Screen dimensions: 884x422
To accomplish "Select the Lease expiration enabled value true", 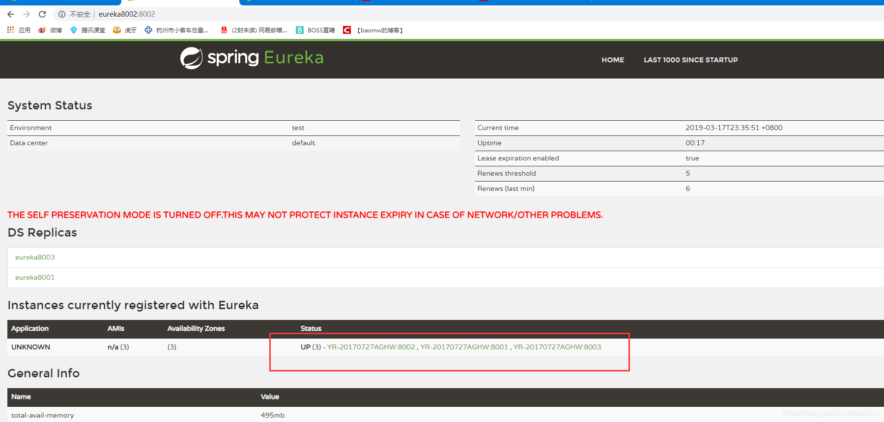I will tap(692, 158).
